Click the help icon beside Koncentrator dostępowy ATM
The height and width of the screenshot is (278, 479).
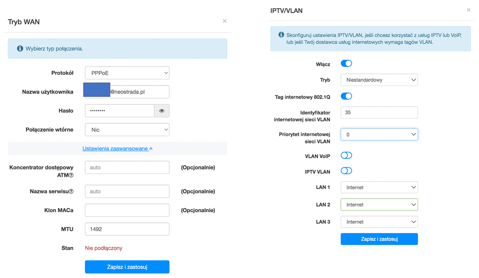[x=71, y=175]
